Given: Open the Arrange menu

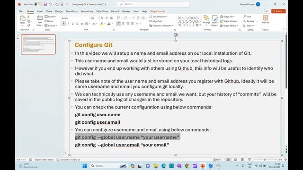Looking at the screenshot, I should click(x=206, y=20).
